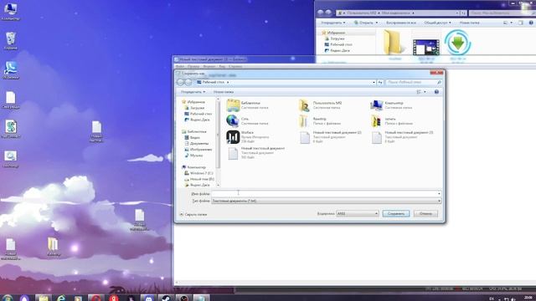Click the Сохранить button
Image resolution: width=536 pixels, height=301 pixels.
(396, 214)
